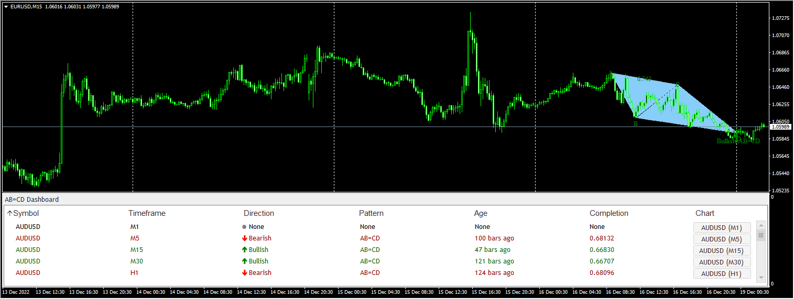The width and height of the screenshot is (794, 299).
Task: Open the AUDUSD (M15) chart button
Action: tap(722, 250)
